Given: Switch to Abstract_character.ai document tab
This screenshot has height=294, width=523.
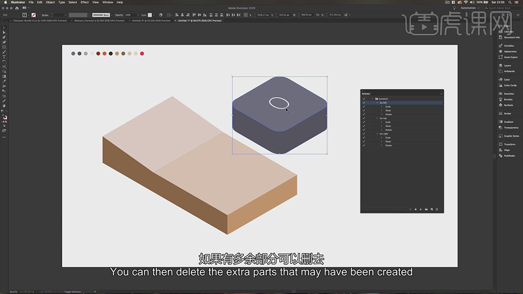Looking at the screenshot, I should (99, 21).
